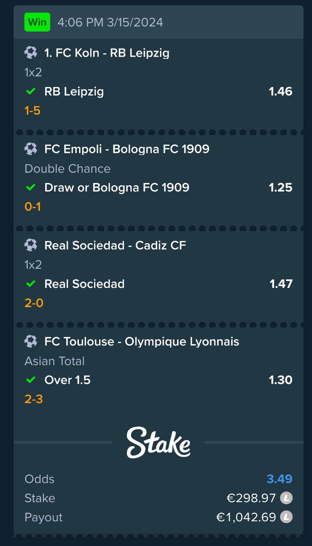The height and width of the screenshot is (546, 312).
Task: Click the green checkmark beside Draw or Bologna
Action: point(31,187)
